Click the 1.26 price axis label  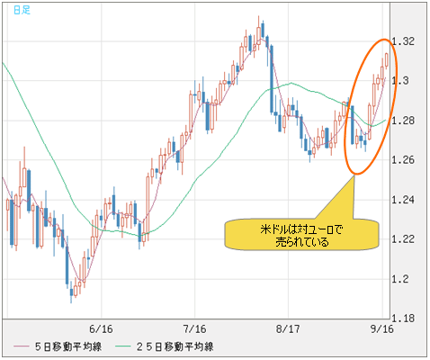(403, 160)
